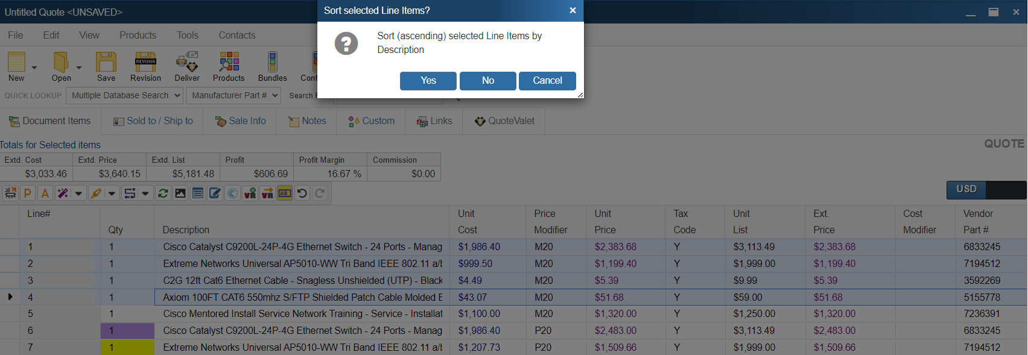Click the undo arrow icon
Viewport: 1028px width, 355px height.
pyautogui.click(x=302, y=193)
